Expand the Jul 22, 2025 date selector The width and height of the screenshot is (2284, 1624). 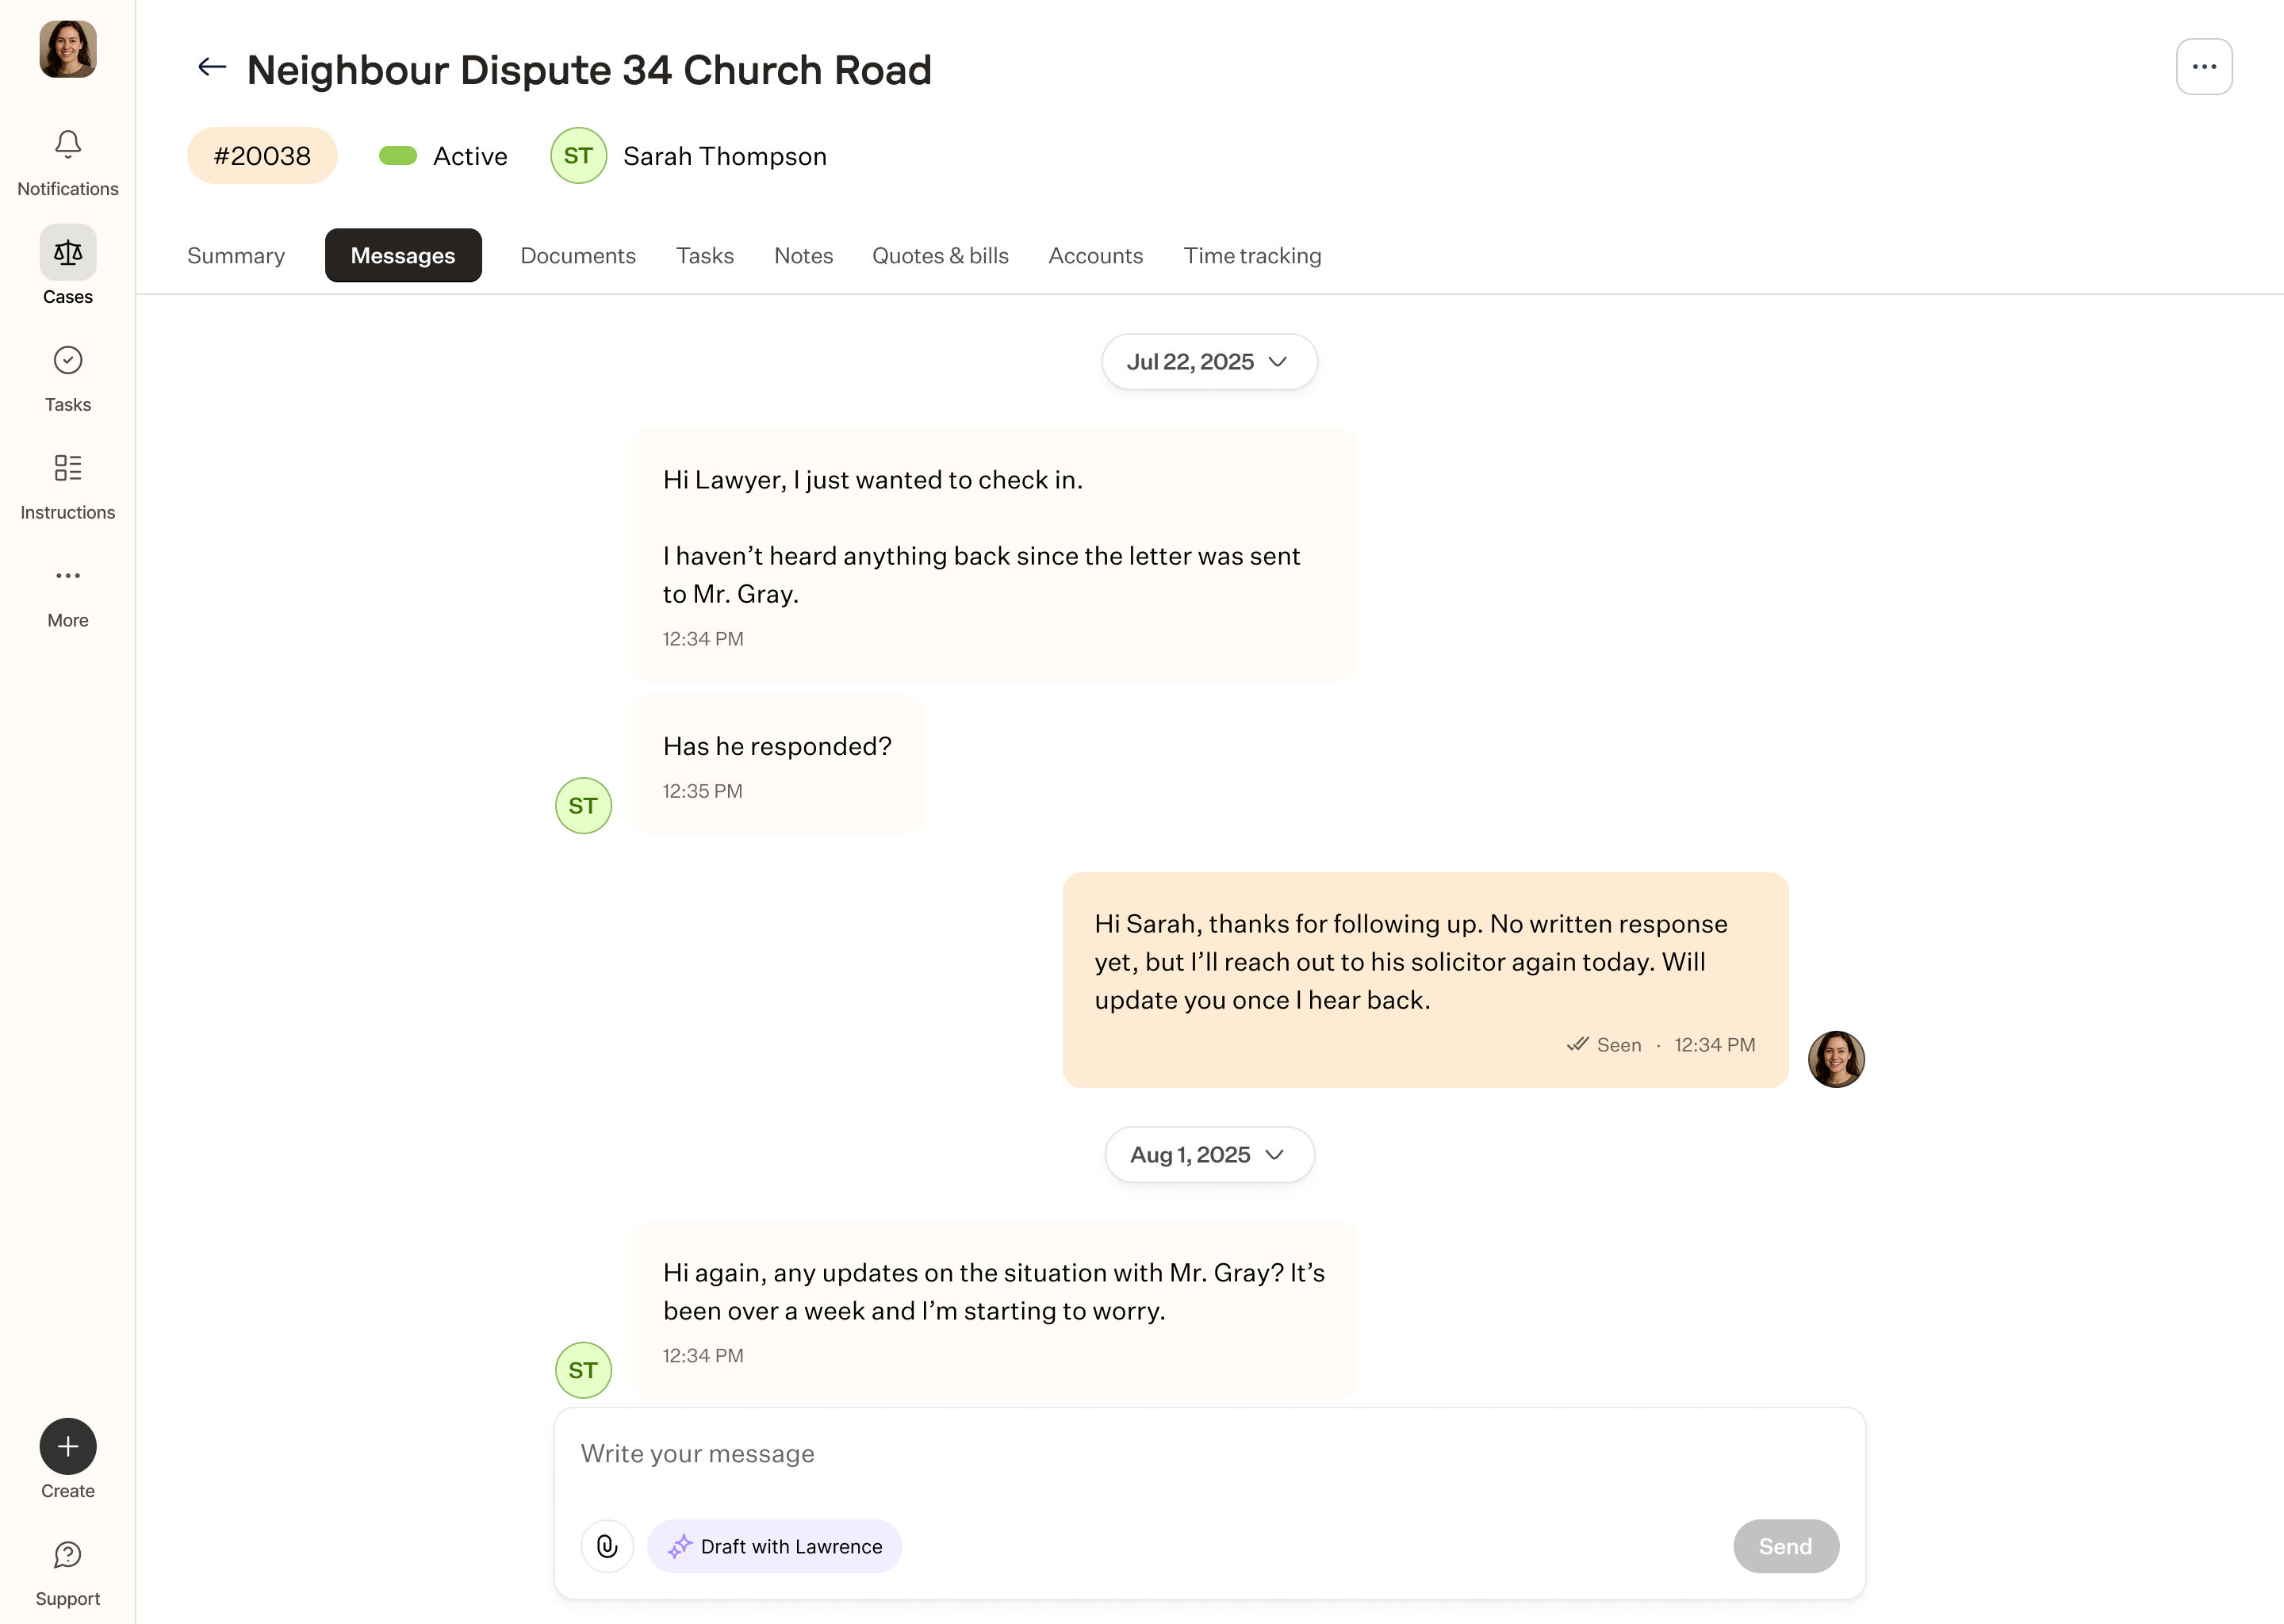pyautogui.click(x=1209, y=362)
